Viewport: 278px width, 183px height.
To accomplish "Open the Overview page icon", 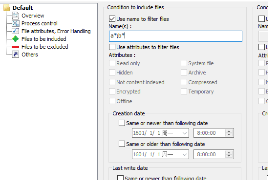I will pos(16,16).
